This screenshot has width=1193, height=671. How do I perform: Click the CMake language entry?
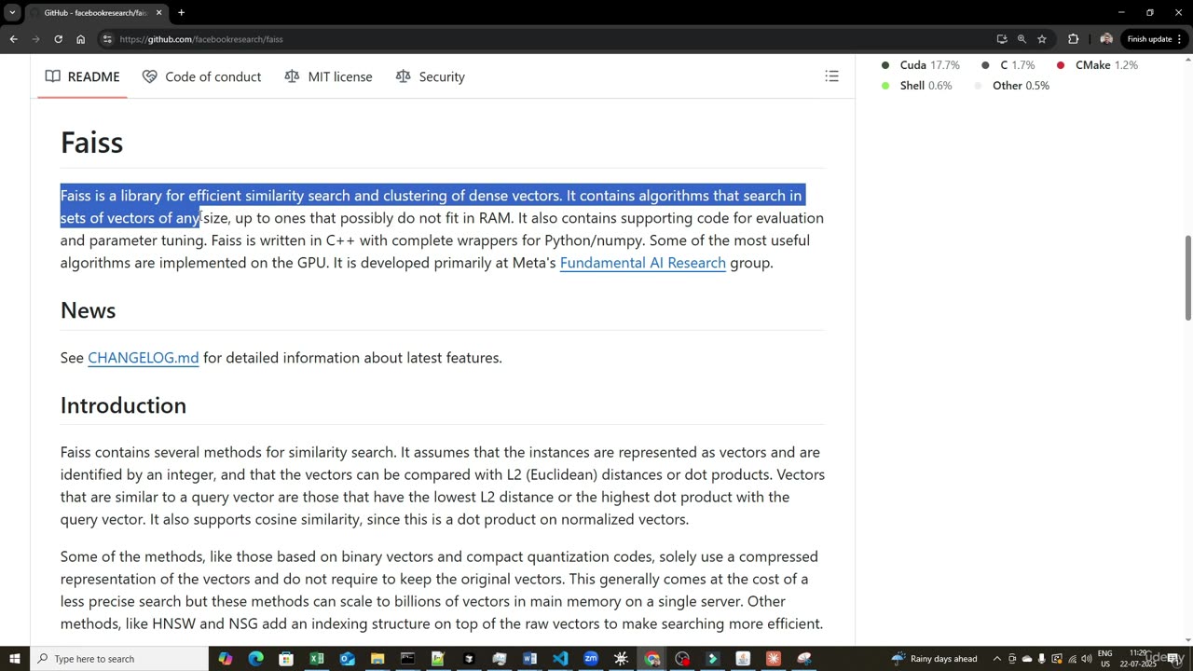click(x=1097, y=65)
